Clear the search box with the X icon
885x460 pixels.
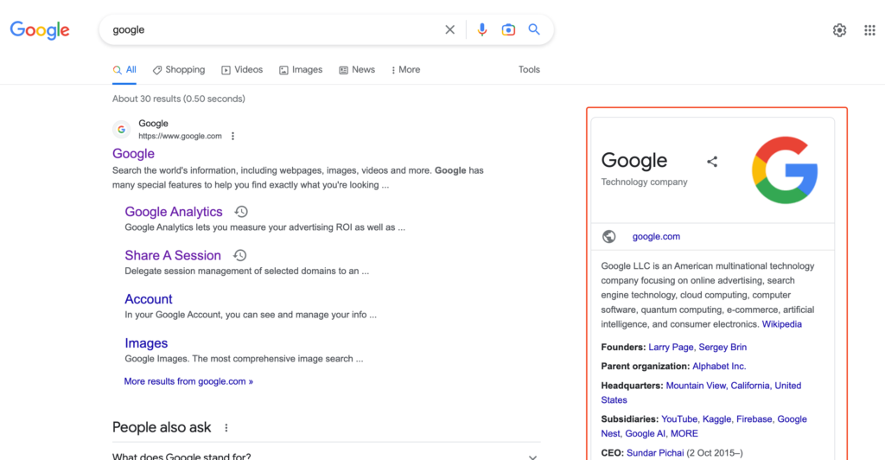click(x=449, y=29)
